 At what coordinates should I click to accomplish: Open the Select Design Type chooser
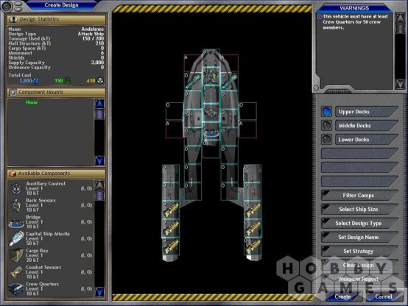pyautogui.click(x=359, y=224)
